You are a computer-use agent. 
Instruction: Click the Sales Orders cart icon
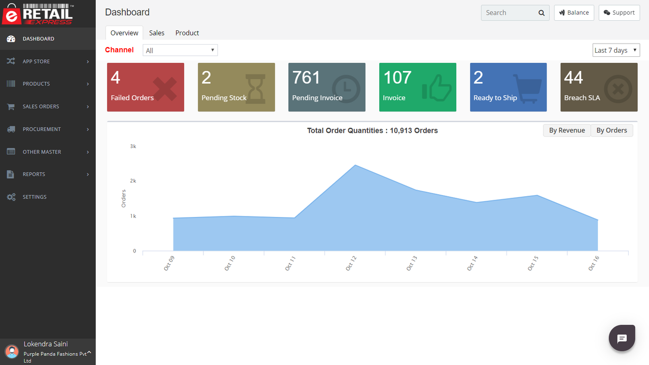tap(11, 106)
